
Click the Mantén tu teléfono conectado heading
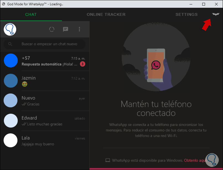(x=156, y=108)
